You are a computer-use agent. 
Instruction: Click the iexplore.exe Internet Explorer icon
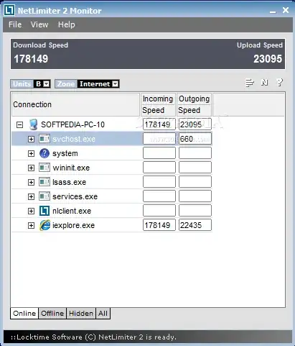pyautogui.click(x=45, y=225)
